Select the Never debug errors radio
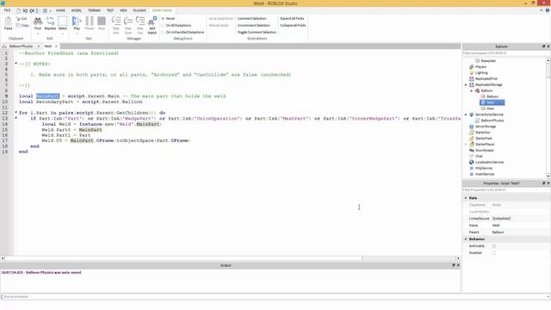The height and width of the screenshot is (310, 551). click(163, 18)
